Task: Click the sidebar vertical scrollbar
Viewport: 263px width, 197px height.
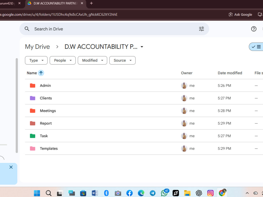Action: (x=17, y=106)
